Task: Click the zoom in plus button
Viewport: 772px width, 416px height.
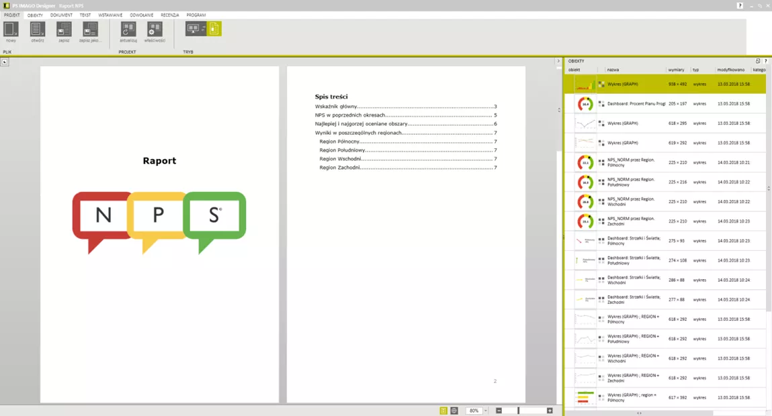Action: tap(550, 411)
